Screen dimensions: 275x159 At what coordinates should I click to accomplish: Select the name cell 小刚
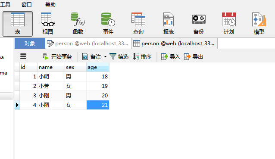(x=51, y=96)
